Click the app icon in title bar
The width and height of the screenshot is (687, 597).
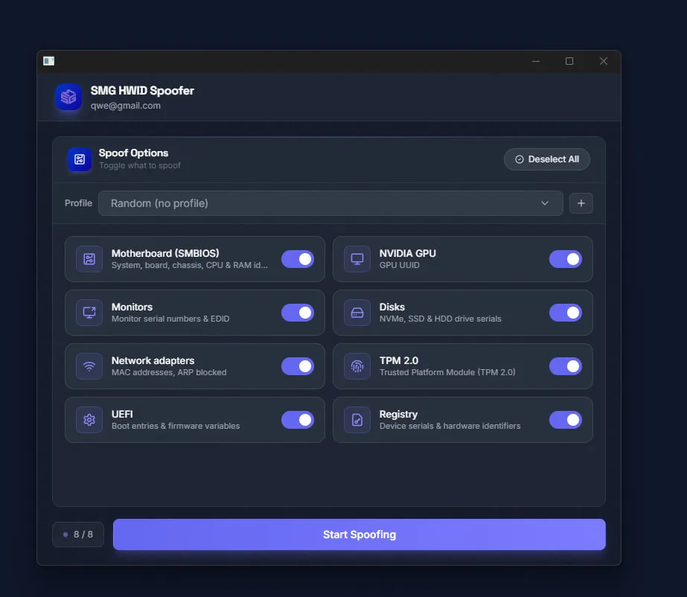pos(48,61)
